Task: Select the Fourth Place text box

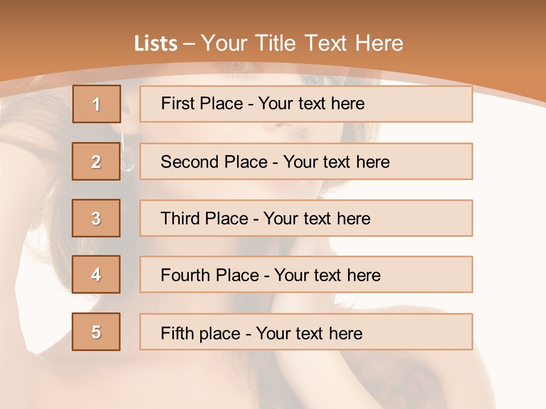Action: click(x=306, y=274)
